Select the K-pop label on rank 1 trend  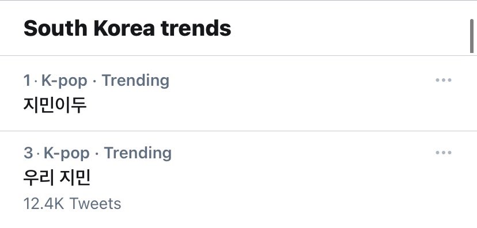point(64,81)
